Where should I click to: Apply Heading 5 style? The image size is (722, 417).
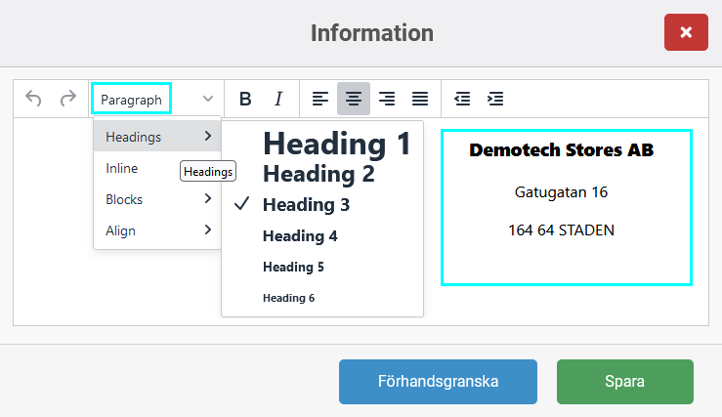(293, 267)
